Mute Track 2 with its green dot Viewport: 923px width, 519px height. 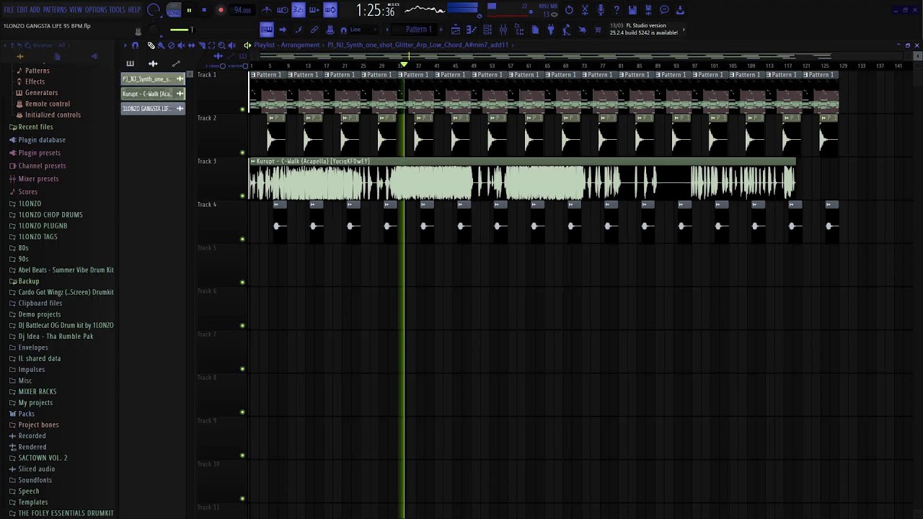242,153
